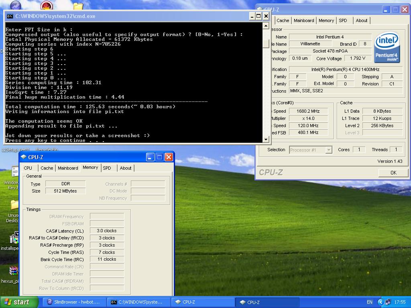Close the CPU-Z memory window
411x308 pixels.
pyautogui.click(x=169, y=157)
